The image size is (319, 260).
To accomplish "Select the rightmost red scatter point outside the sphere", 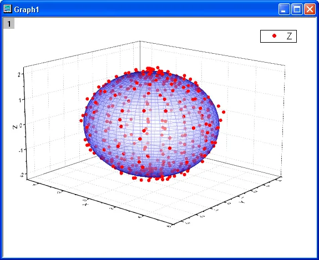I will [x=224, y=112].
